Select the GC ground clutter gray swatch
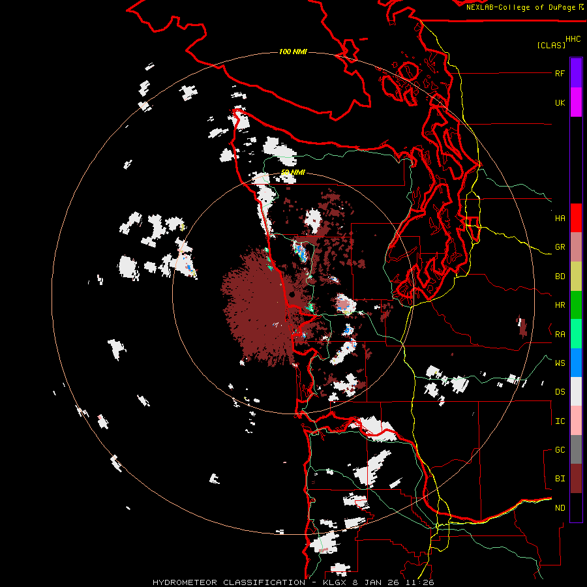This screenshot has height=587, width=587. [x=576, y=449]
